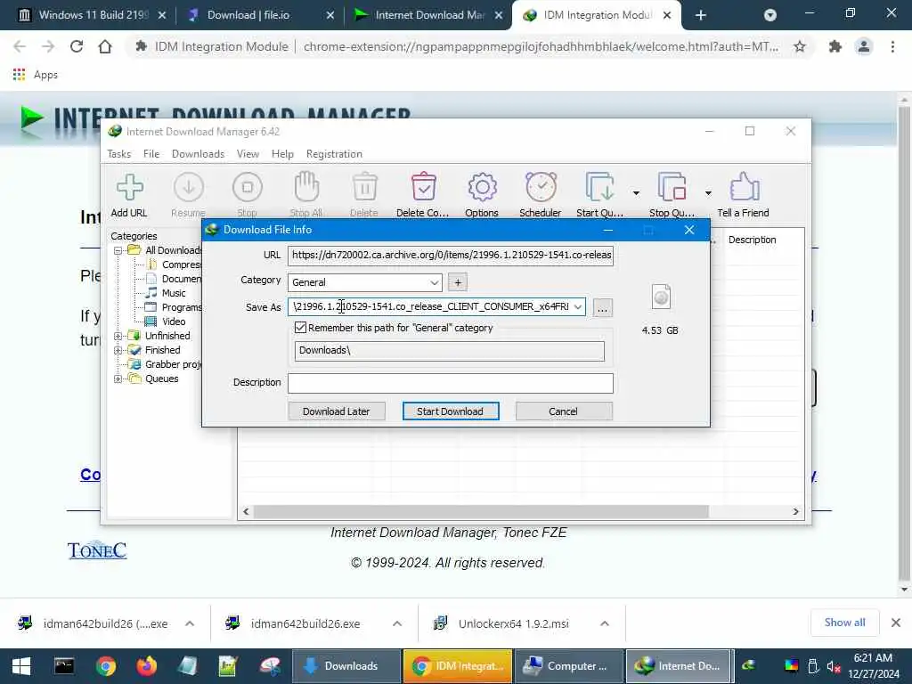912x684 pixels.
Task: Click the browser home icon
Action: [x=105, y=46]
